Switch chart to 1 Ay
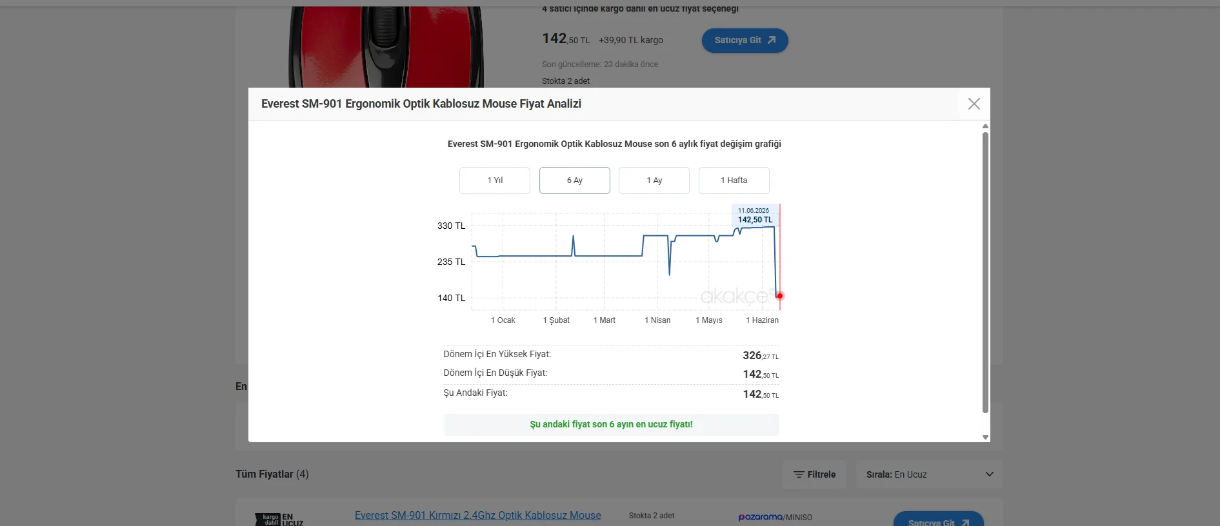 pos(654,180)
